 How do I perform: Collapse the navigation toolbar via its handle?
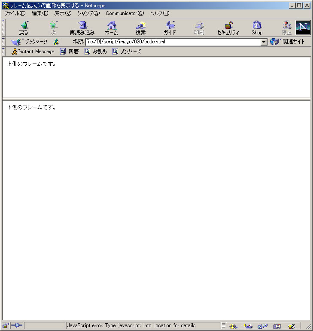coord(3,28)
